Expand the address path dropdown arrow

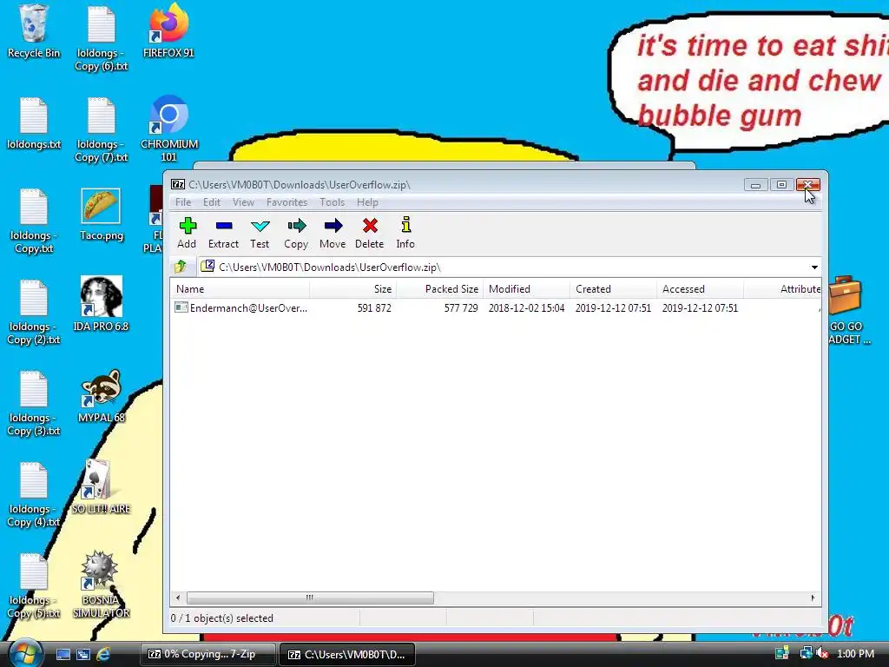point(814,267)
